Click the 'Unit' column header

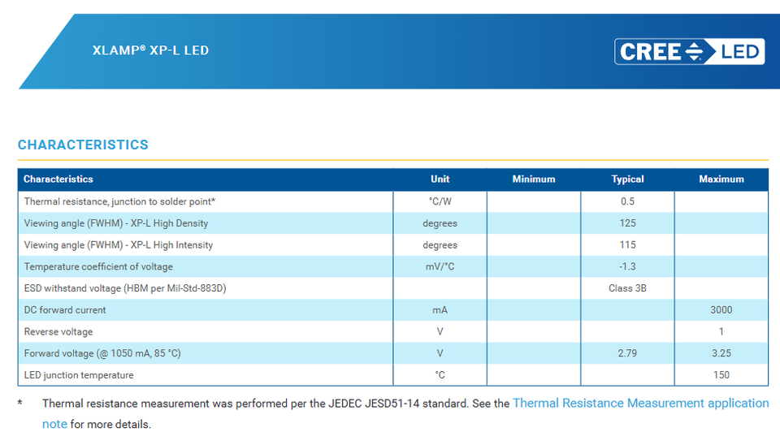point(440,179)
